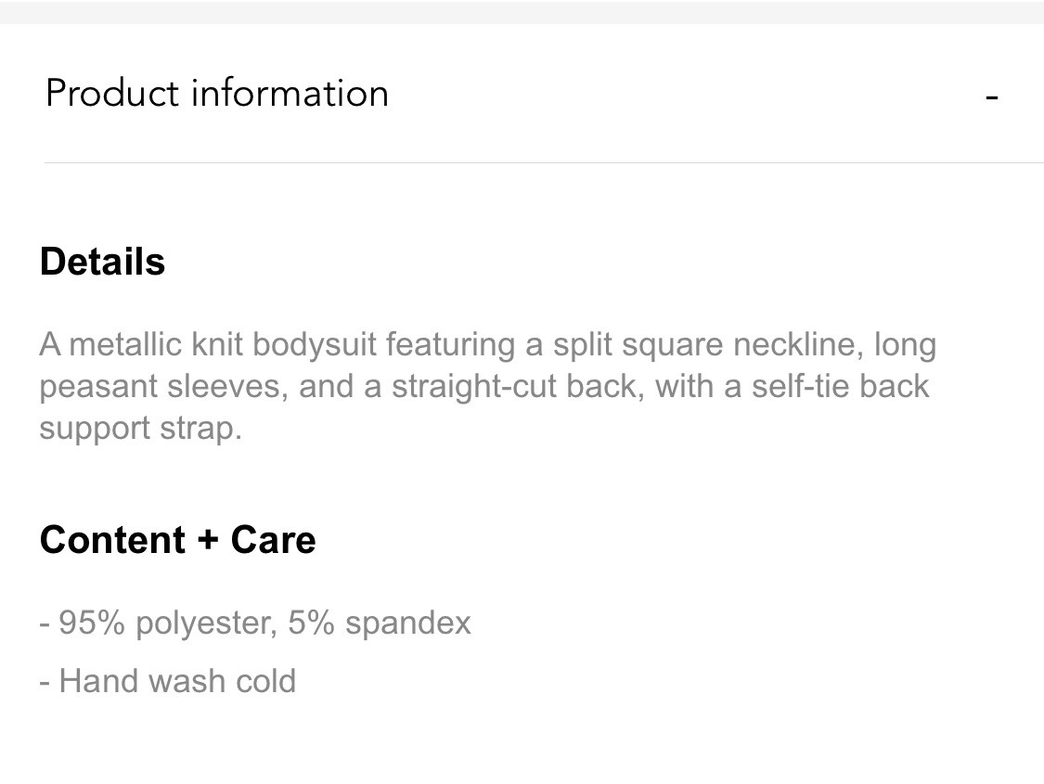Image resolution: width=1044 pixels, height=784 pixels.
Task: Select the Content + Care heading
Action: coord(178,539)
